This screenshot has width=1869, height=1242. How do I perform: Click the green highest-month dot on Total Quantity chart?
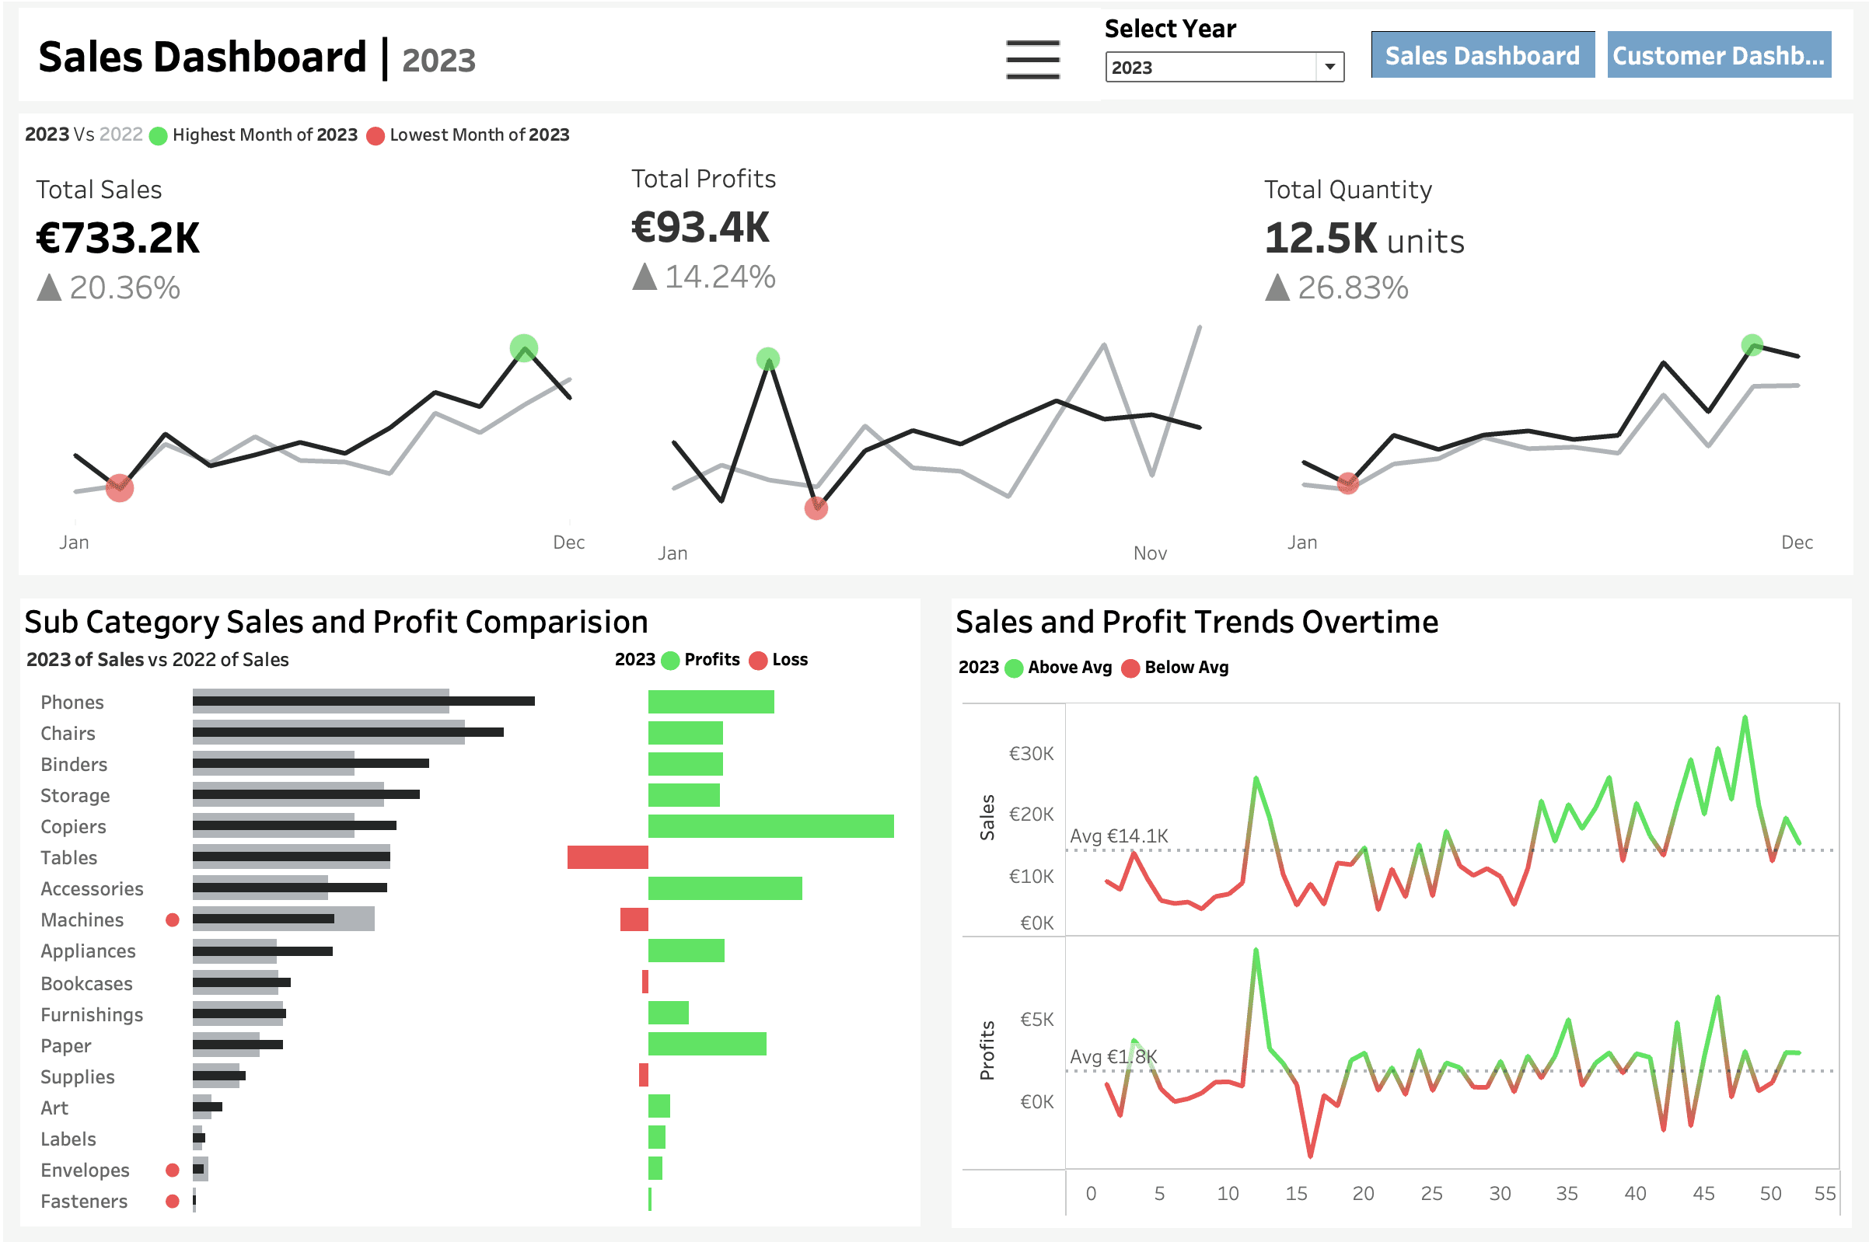[x=1752, y=345]
